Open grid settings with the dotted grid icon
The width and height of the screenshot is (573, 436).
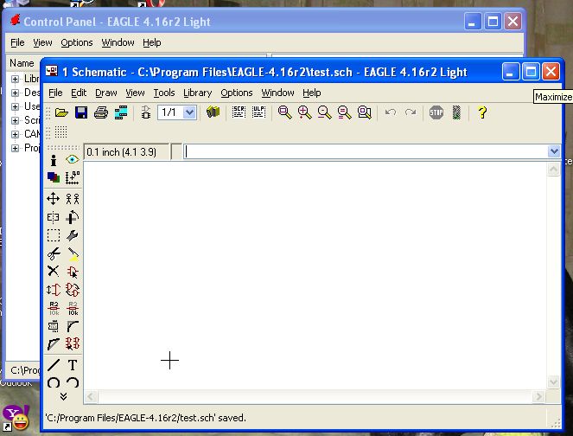coord(61,131)
